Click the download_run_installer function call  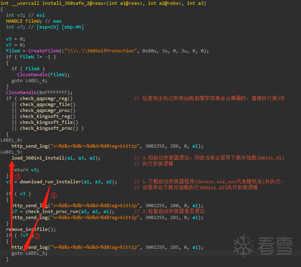pyautogui.click(x=68, y=182)
